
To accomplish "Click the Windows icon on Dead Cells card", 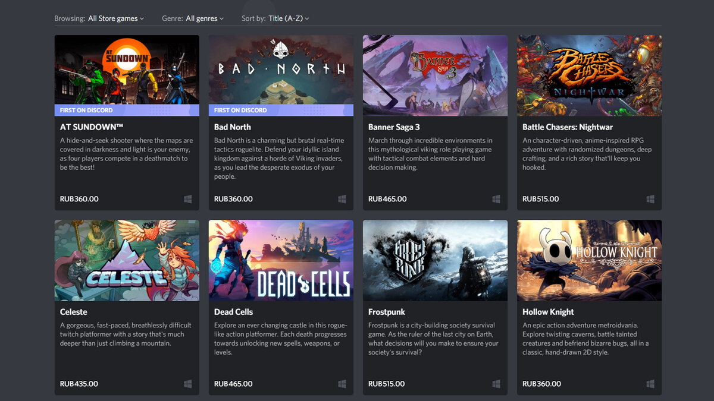I will [x=342, y=384].
